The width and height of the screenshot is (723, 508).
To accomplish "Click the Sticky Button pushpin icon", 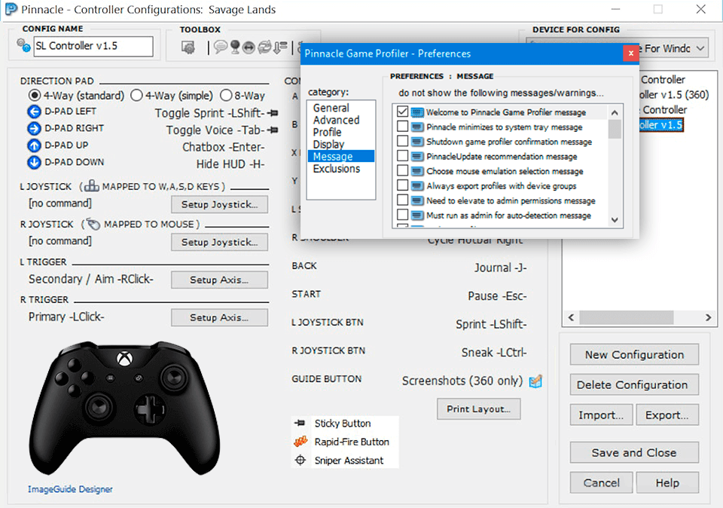I will tap(300, 423).
